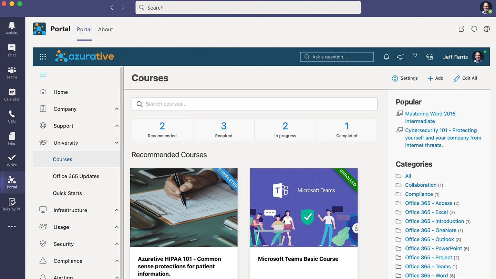Toggle the hamburger navigation menu
496x279 pixels.
click(43, 75)
